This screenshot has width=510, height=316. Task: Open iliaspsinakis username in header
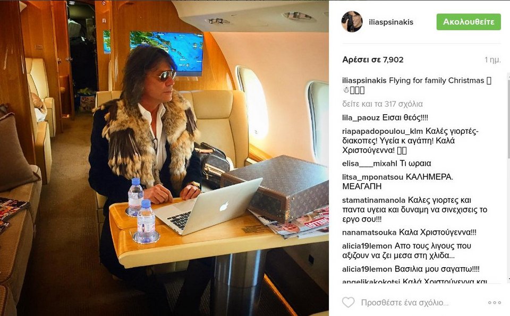tap(391, 22)
